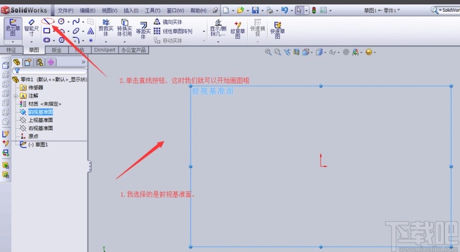Viewport: 460px width, 252px height.
Task: Click the feature tree filter field
Action: click(x=49, y=70)
